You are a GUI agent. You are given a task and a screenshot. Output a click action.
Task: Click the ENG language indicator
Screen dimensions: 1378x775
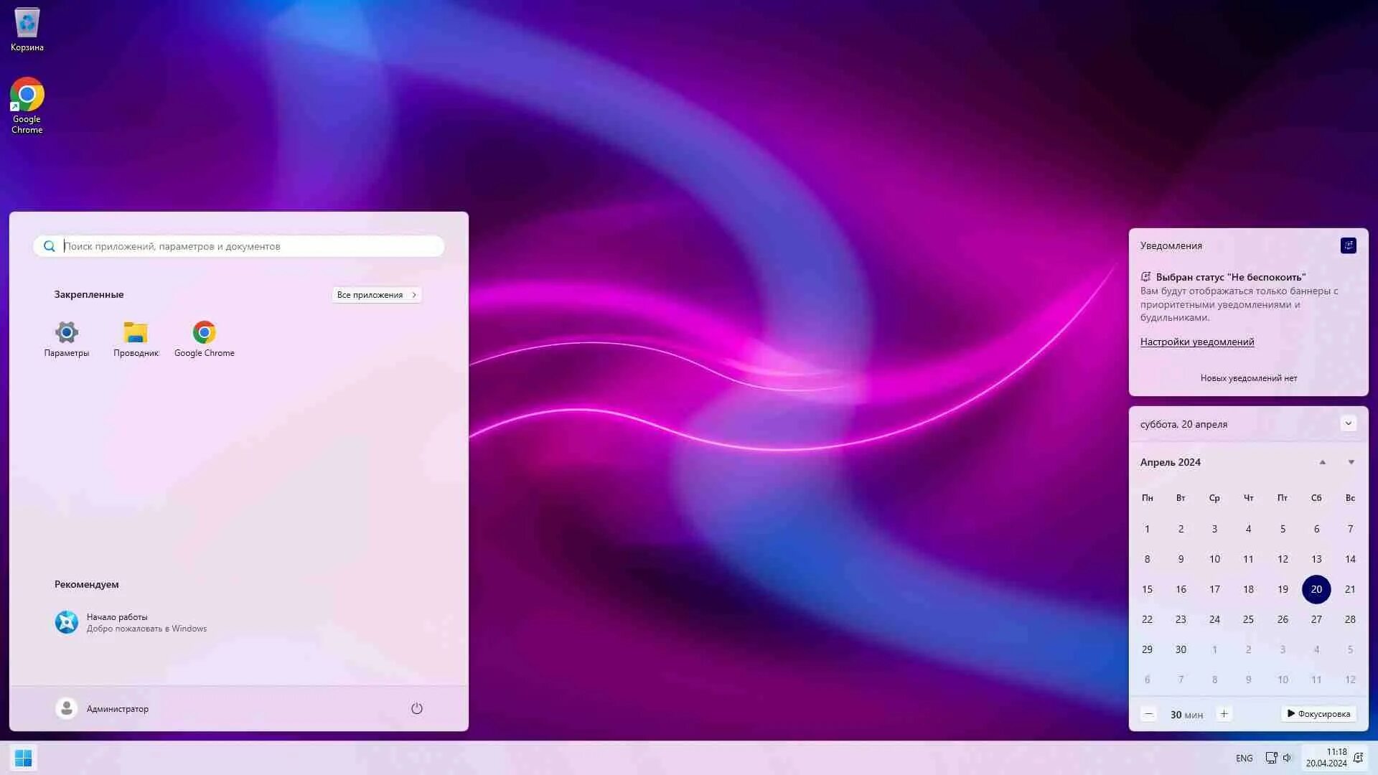click(x=1244, y=758)
